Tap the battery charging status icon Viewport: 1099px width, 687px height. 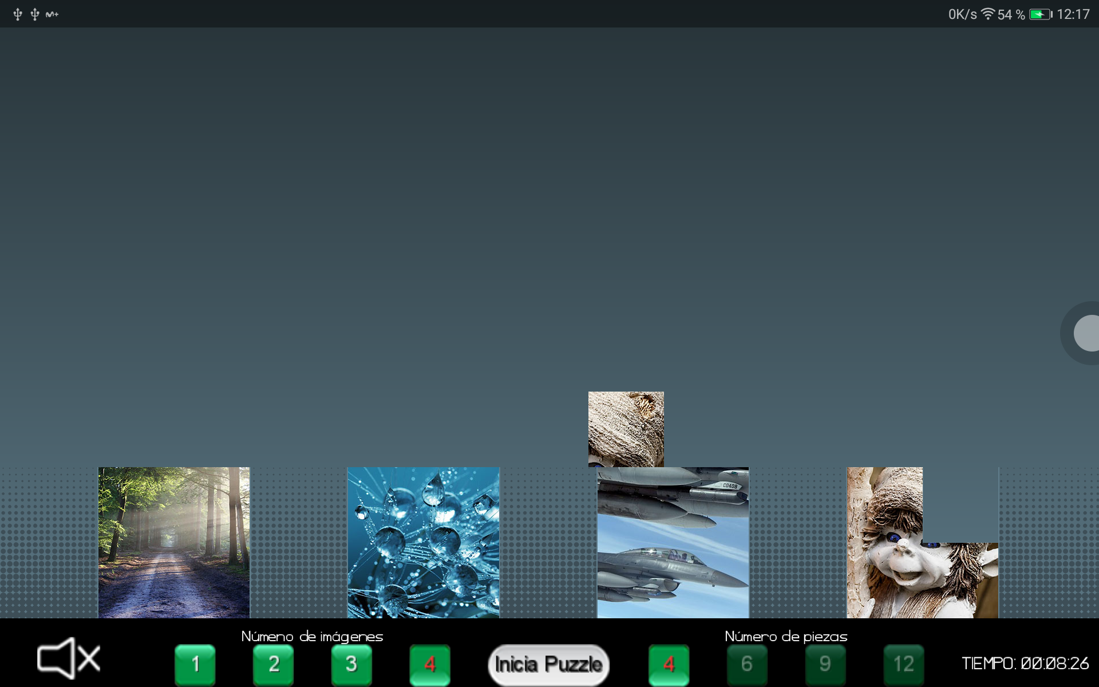pyautogui.click(x=1040, y=14)
